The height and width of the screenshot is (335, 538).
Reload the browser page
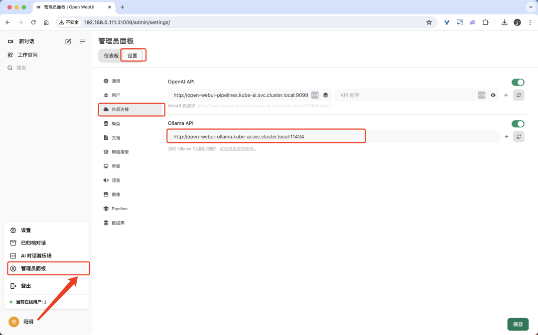[x=33, y=22]
